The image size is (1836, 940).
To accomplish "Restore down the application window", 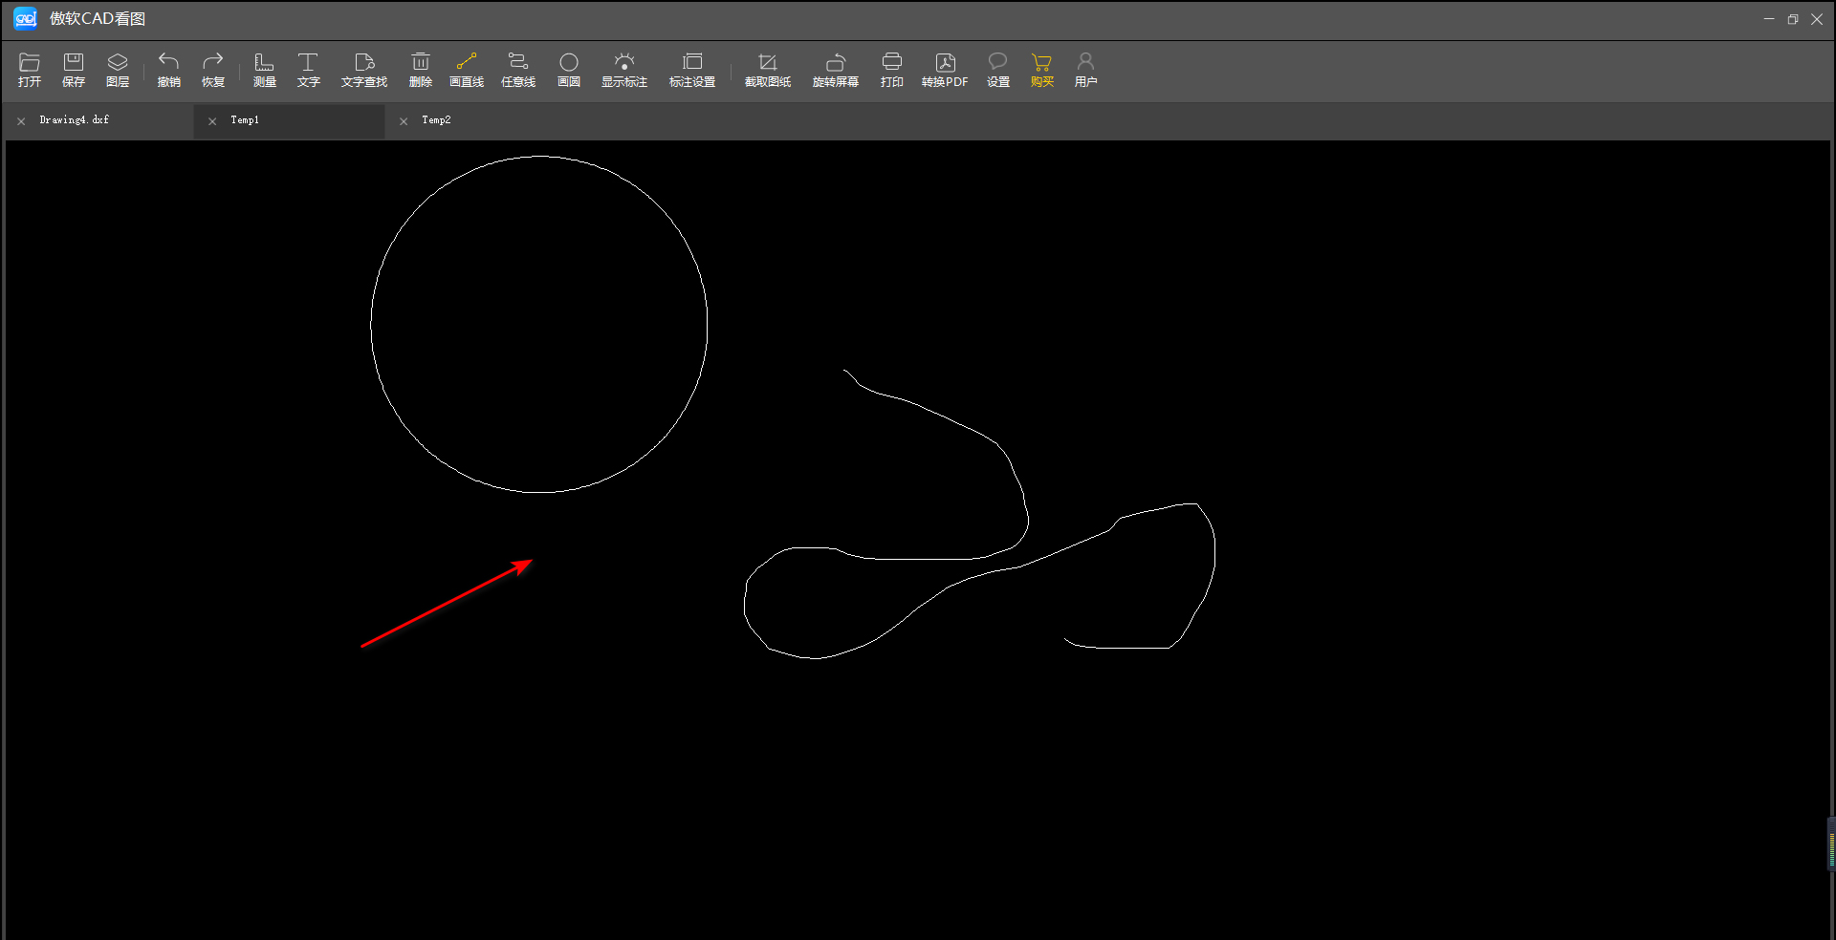I will (x=1793, y=19).
